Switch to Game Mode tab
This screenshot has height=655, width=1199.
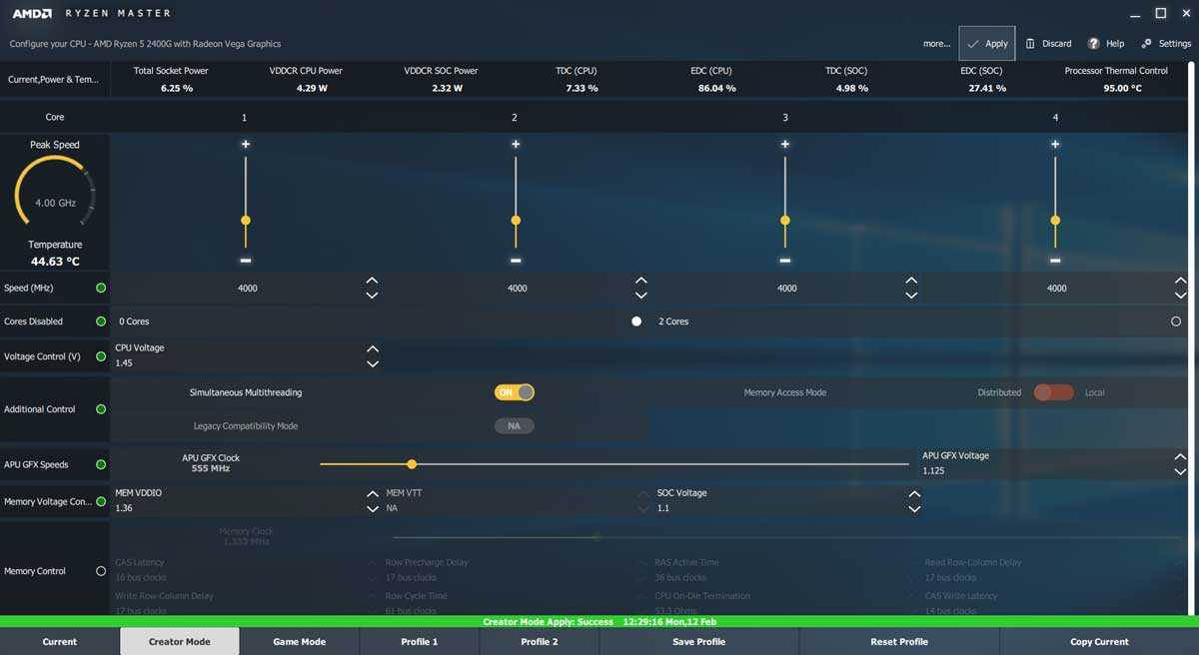pyautogui.click(x=299, y=641)
